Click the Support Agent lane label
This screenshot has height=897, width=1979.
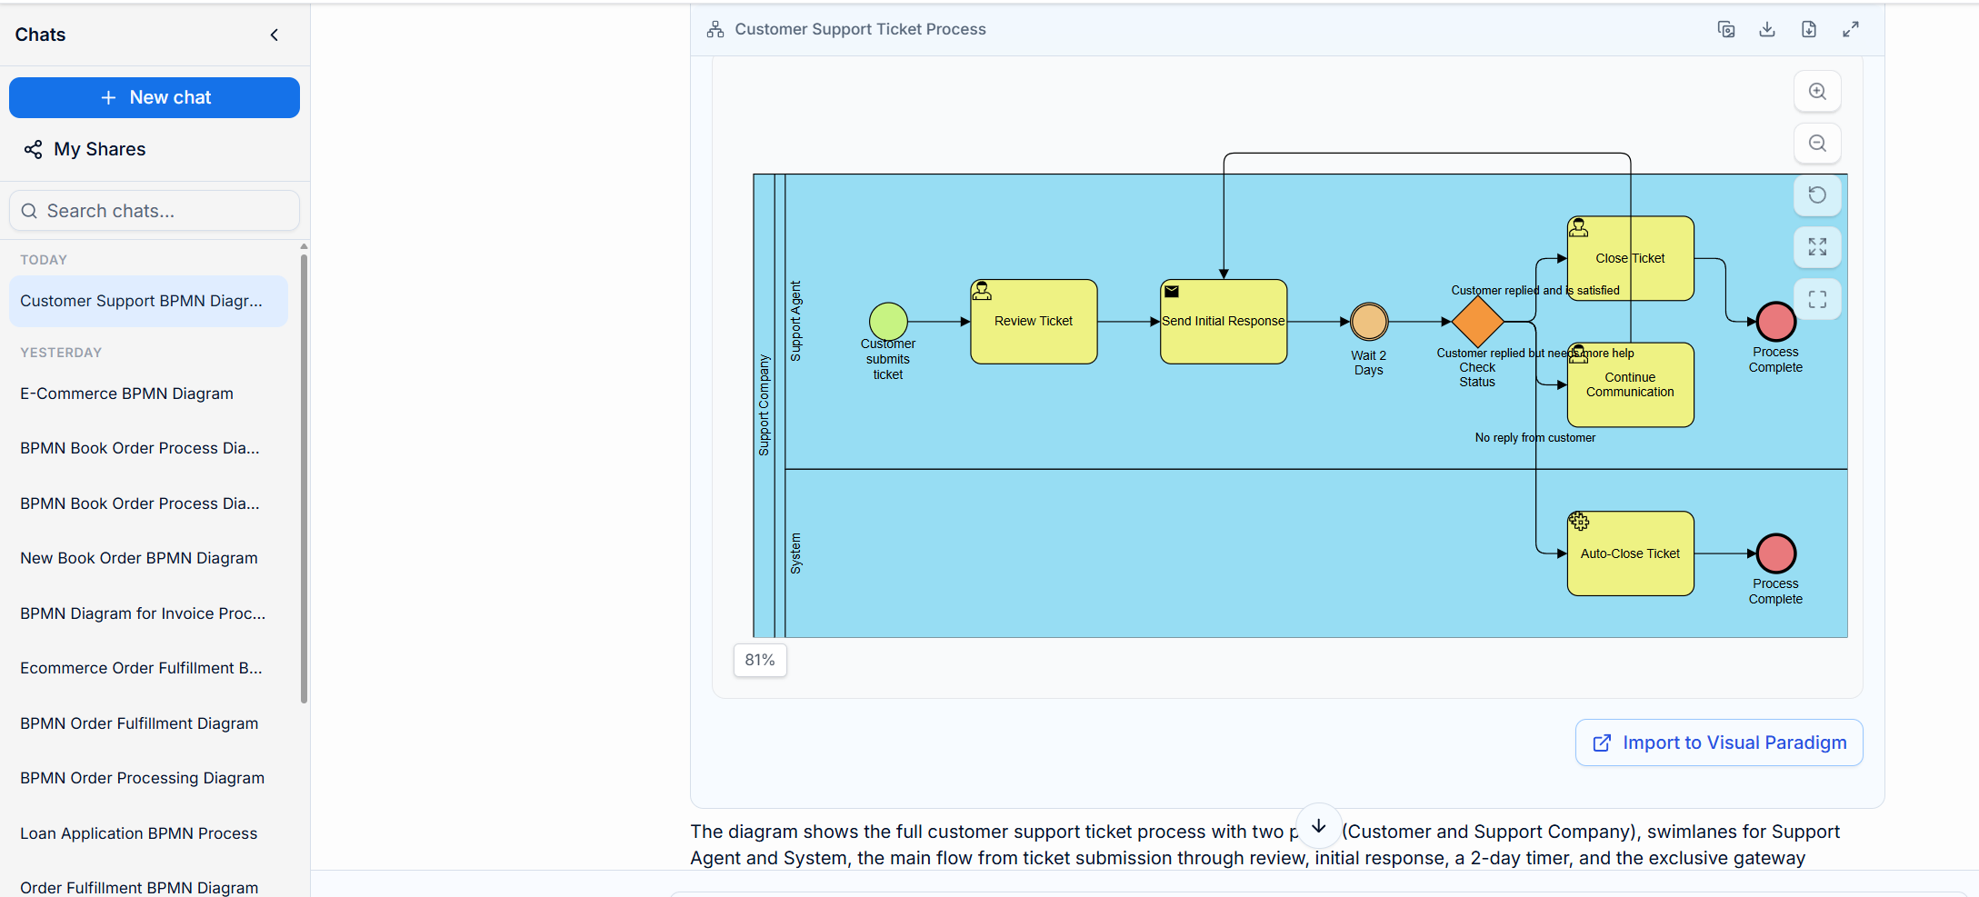coord(795,321)
